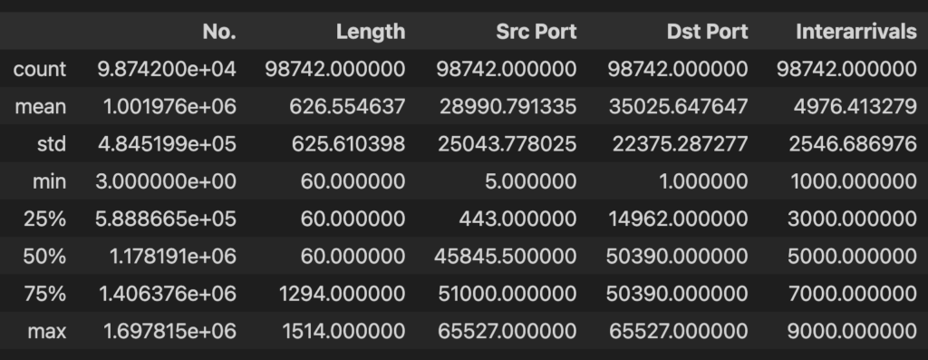This screenshot has height=360, width=928.
Task: Select the count row label
Action: tap(40, 69)
